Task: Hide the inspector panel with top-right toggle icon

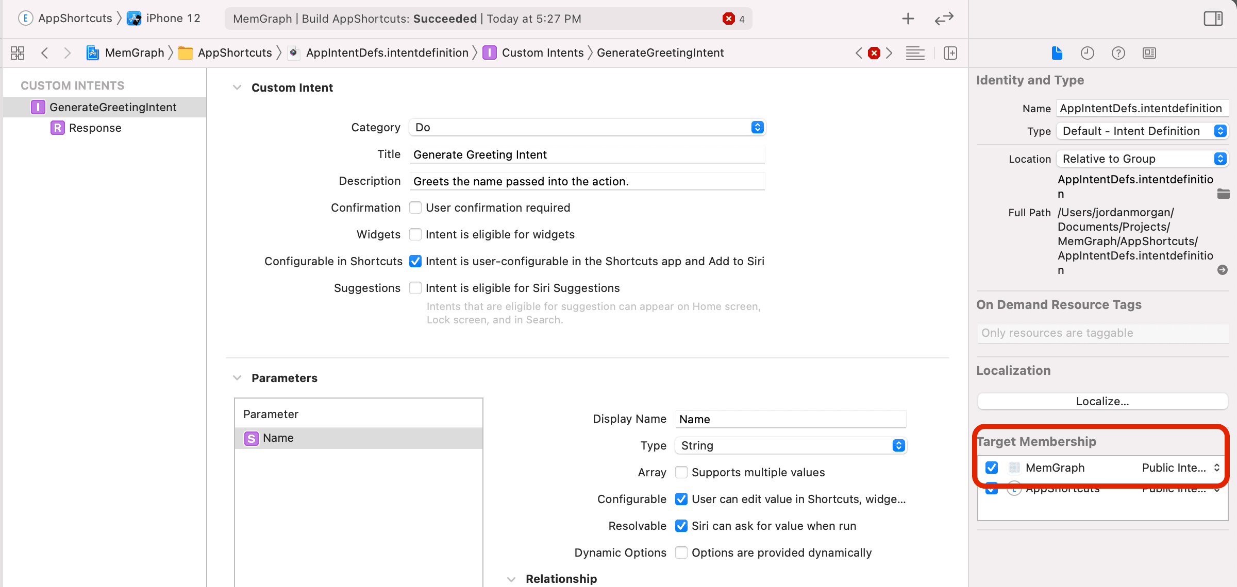Action: (x=1213, y=18)
